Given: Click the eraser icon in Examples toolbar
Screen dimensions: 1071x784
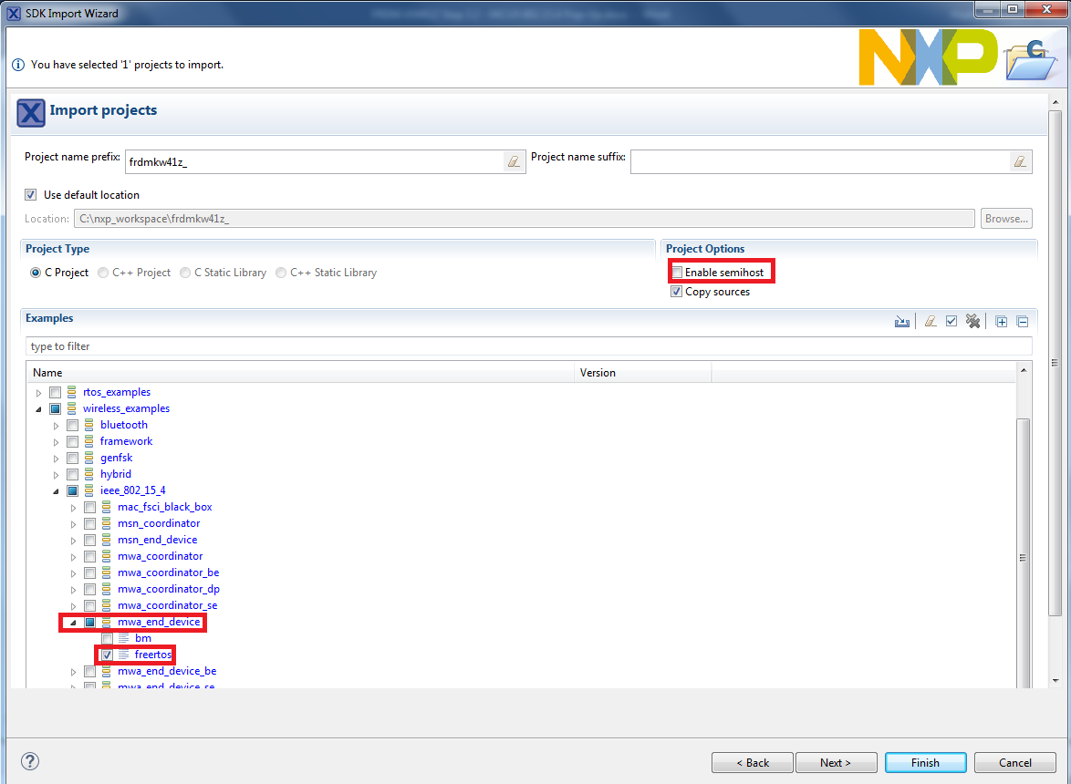Looking at the screenshot, I should (931, 321).
